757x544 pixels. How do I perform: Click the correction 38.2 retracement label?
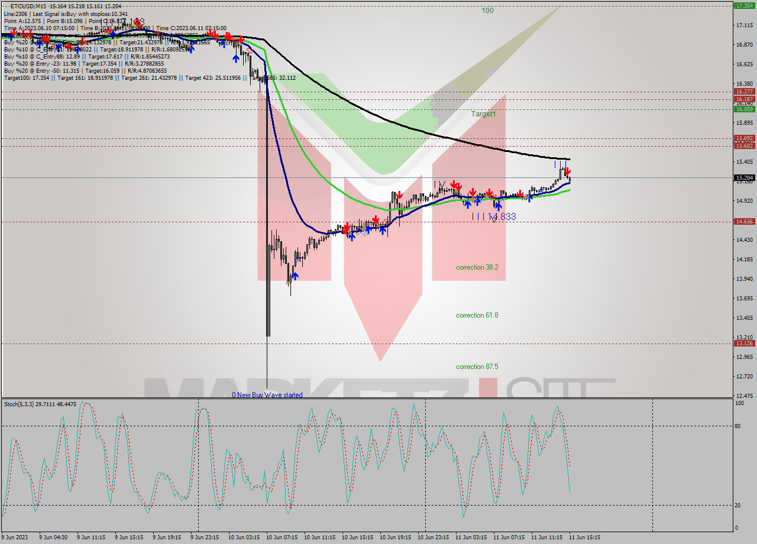click(477, 267)
